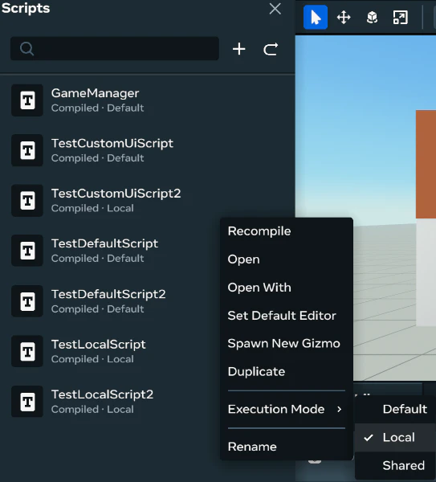Close the Scripts panel
Image resolution: width=436 pixels, height=482 pixels.
(x=275, y=9)
